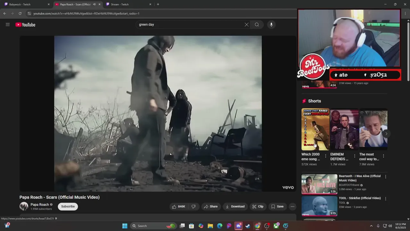Open Discord from the taskbar
Image resolution: width=410 pixels, height=231 pixels.
[238, 226]
